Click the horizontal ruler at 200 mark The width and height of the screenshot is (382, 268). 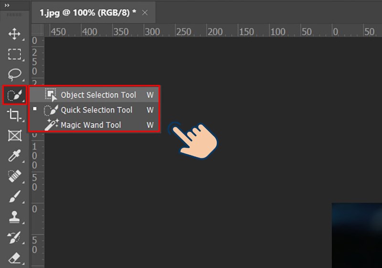tap(215, 32)
